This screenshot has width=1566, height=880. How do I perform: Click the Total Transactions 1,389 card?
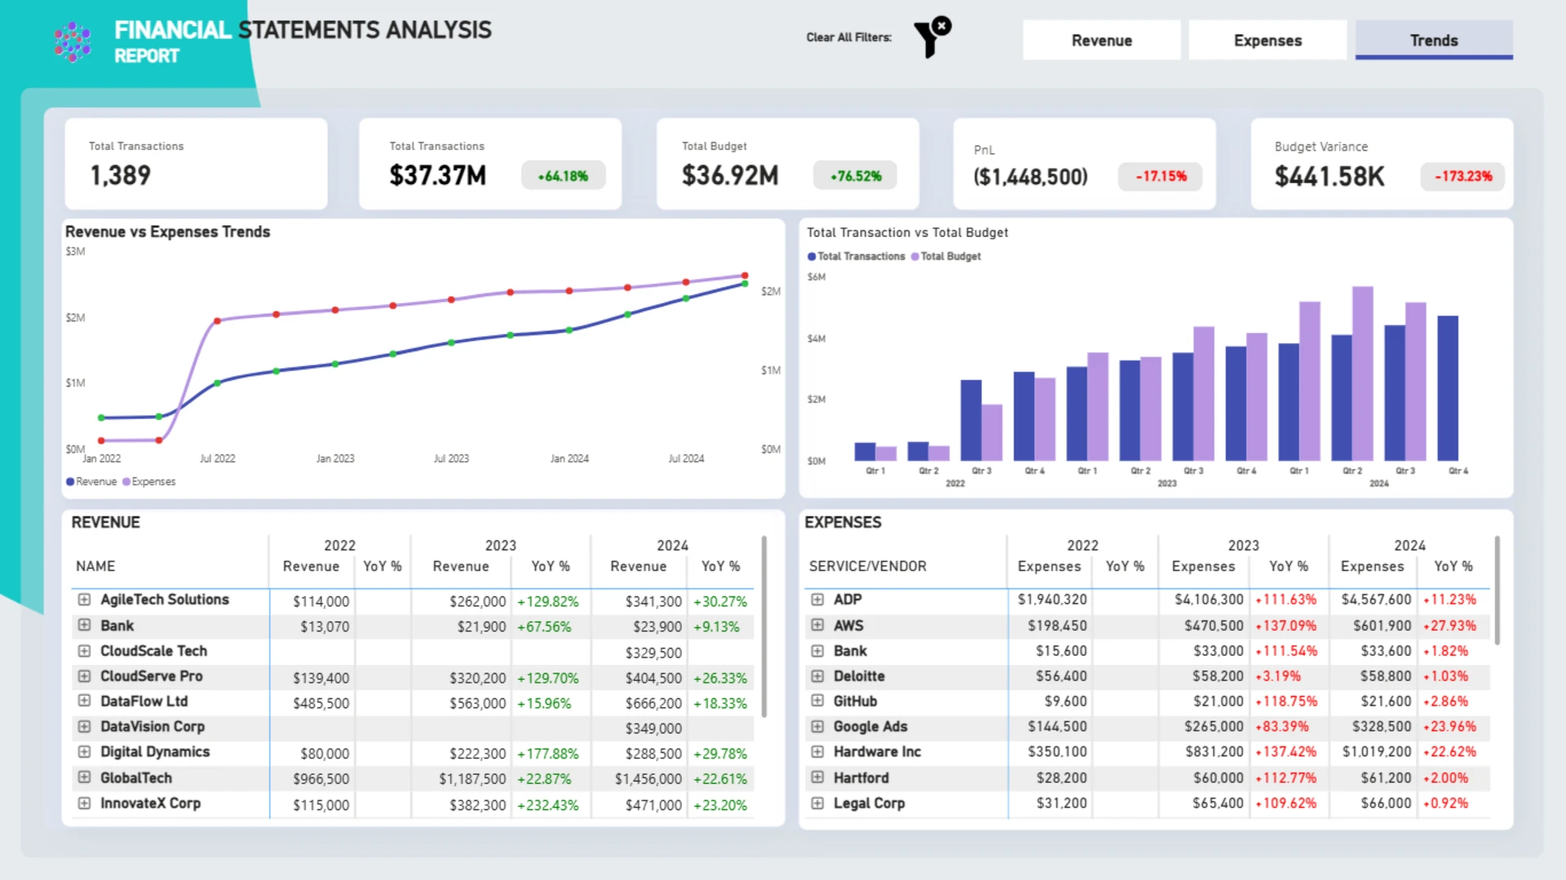pos(196,164)
